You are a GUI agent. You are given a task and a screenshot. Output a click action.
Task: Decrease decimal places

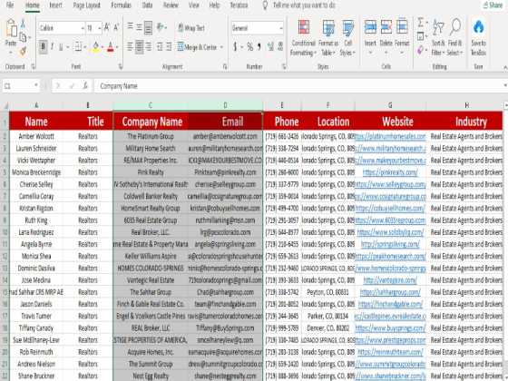[280, 47]
